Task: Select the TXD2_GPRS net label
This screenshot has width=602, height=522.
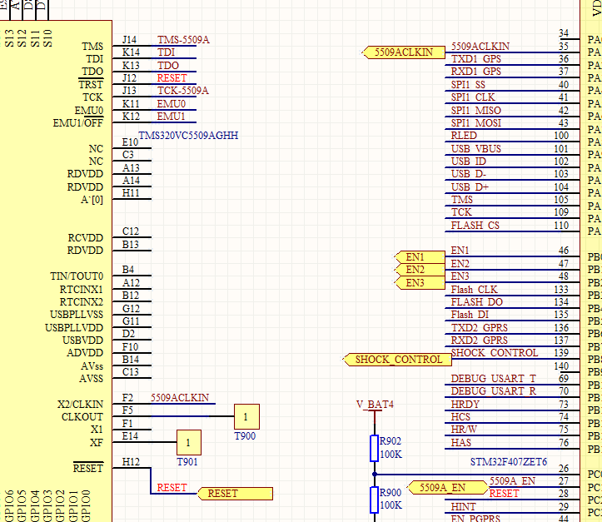Action: 480,328
